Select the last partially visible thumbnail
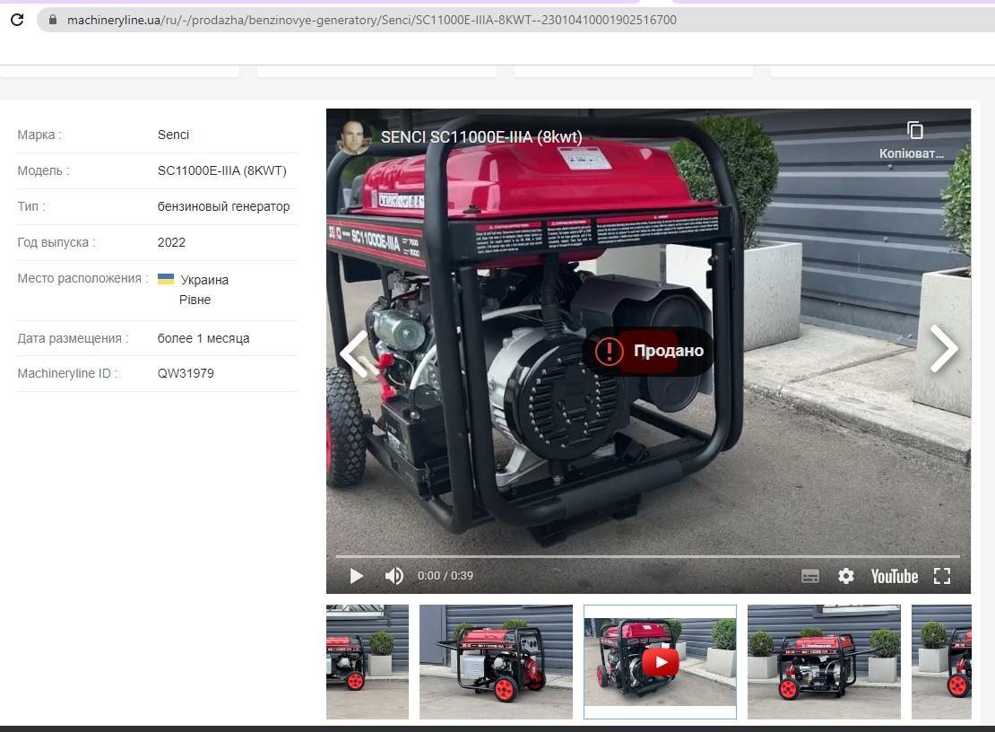This screenshot has width=995, height=732. coord(941,662)
